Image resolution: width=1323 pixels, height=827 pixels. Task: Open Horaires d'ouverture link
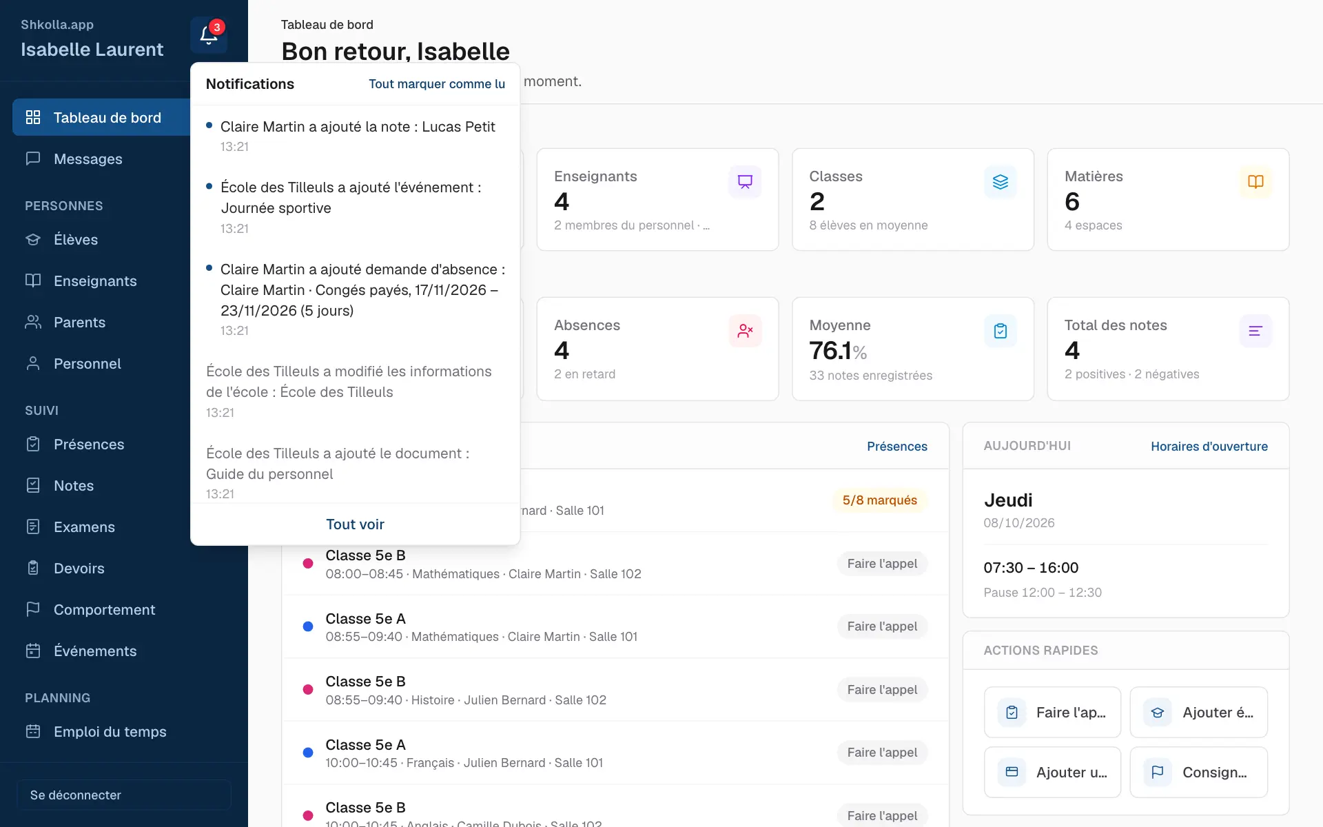tap(1209, 446)
